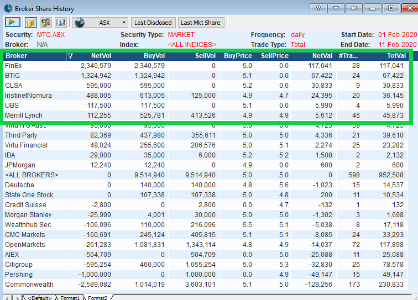Viewport: 418px width, 300px height.
Task: Click <ALL BROKERS> TotVal 952,508
Action: tap(391, 175)
